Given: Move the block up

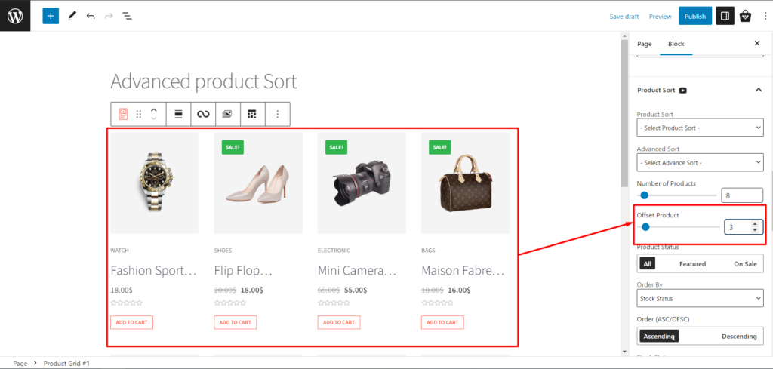Looking at the screenshot, I should [x=154, y=110].
